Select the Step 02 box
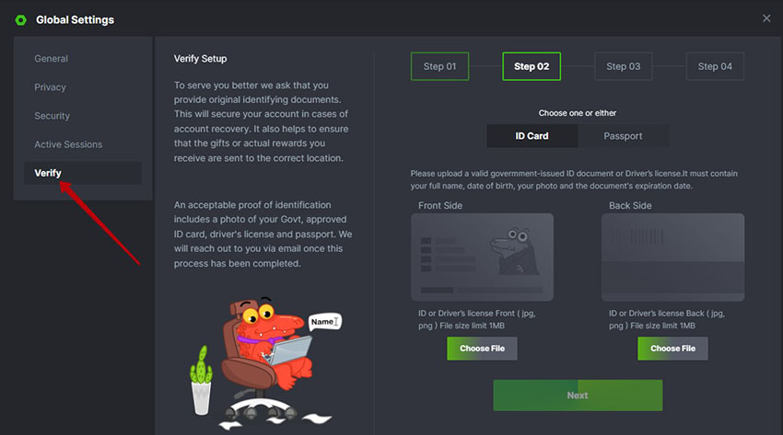This screenshot has height=435, width=783. click(532, 66)
